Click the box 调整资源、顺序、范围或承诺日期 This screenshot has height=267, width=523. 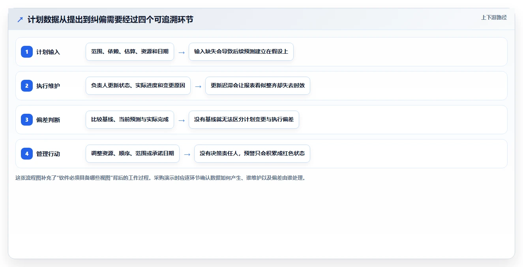click(x=133, y=154)
